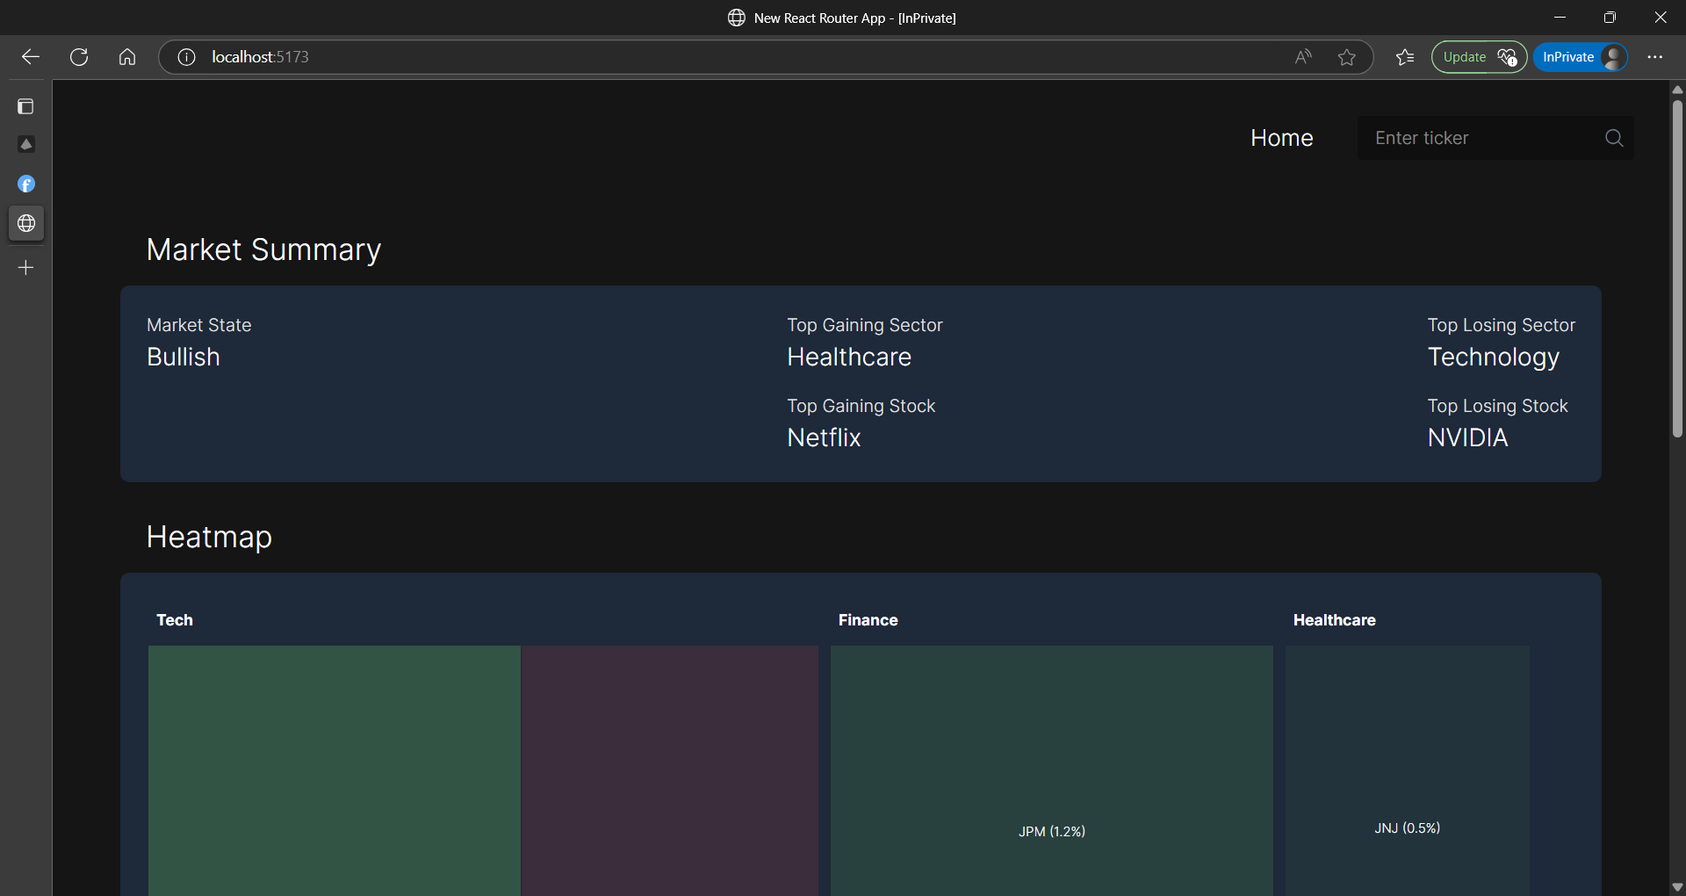
Task: Click the Healthcare top gaining sector
Action: [849, 357]
